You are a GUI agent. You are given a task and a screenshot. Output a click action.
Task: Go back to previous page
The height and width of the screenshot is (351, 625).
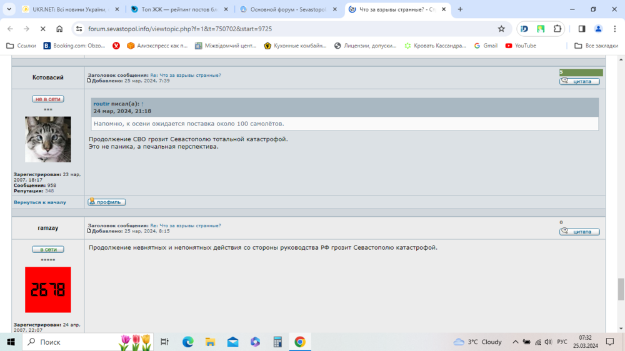pos(11,29)
